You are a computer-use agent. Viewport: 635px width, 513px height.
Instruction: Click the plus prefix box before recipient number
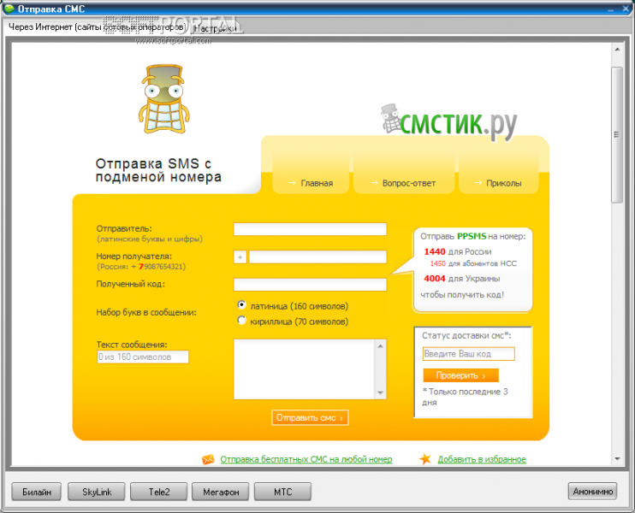pos(240,256)
